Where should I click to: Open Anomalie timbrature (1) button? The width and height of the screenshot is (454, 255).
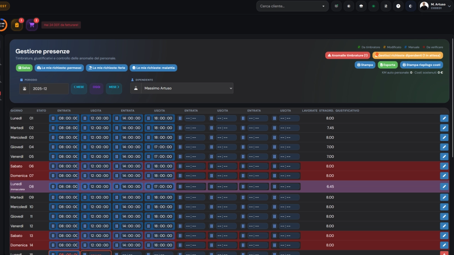pyautogui.click(x=348, y=55)
